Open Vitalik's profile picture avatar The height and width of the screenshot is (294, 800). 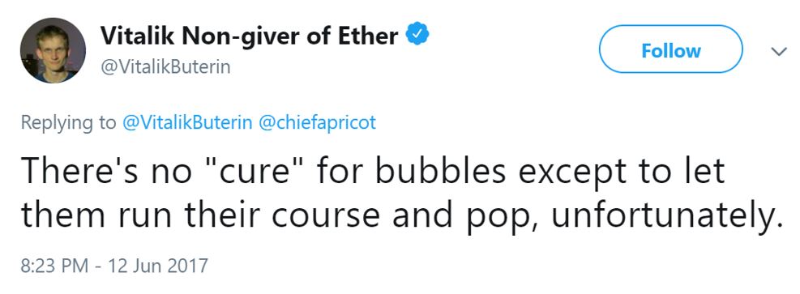53,50
